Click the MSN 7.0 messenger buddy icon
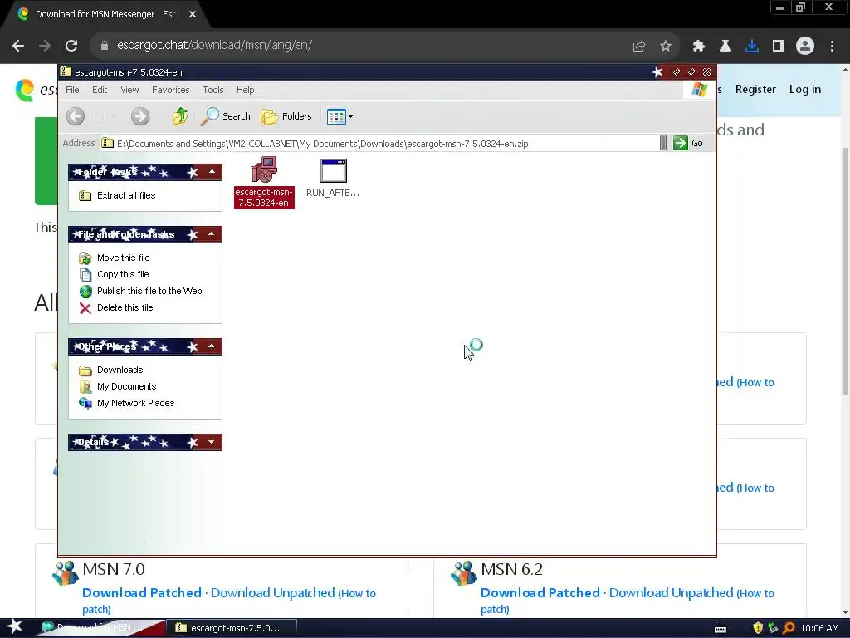The image size is (850, 638). point(66,573)
